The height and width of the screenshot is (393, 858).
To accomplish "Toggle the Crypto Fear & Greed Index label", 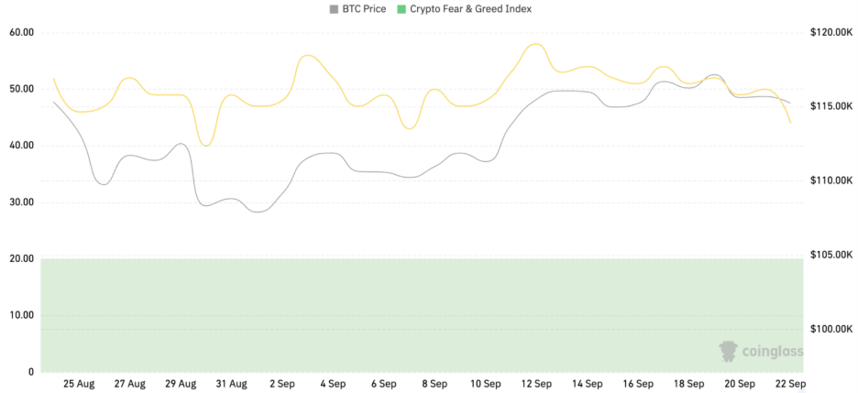I will (x=471, y=9).
